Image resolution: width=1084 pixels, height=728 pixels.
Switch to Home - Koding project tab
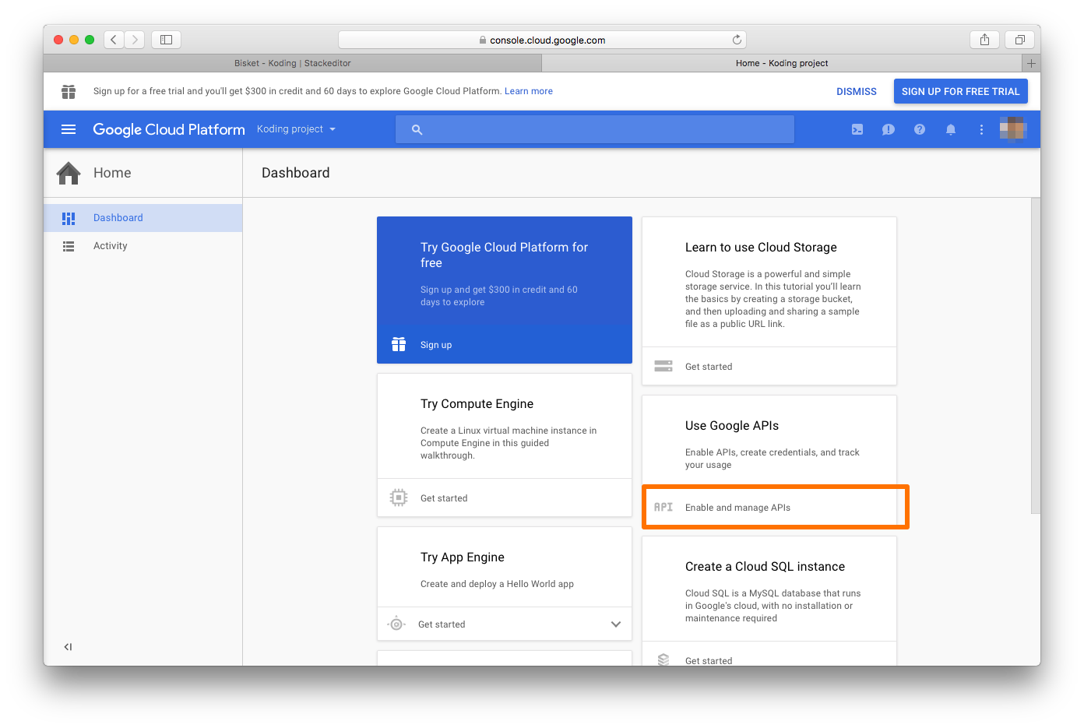click(x=782, y=63)
